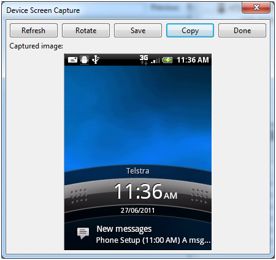Click the Phone Setup message preview text
276x260 pixels.
click(x=153, y=240)
